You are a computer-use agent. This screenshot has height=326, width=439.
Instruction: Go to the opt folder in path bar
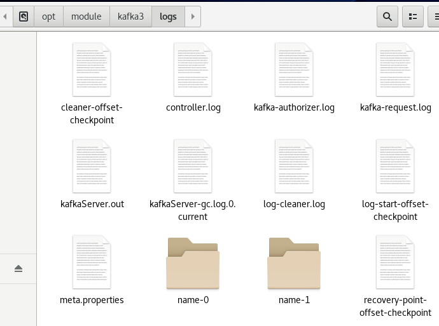click(x=49, y=17)
